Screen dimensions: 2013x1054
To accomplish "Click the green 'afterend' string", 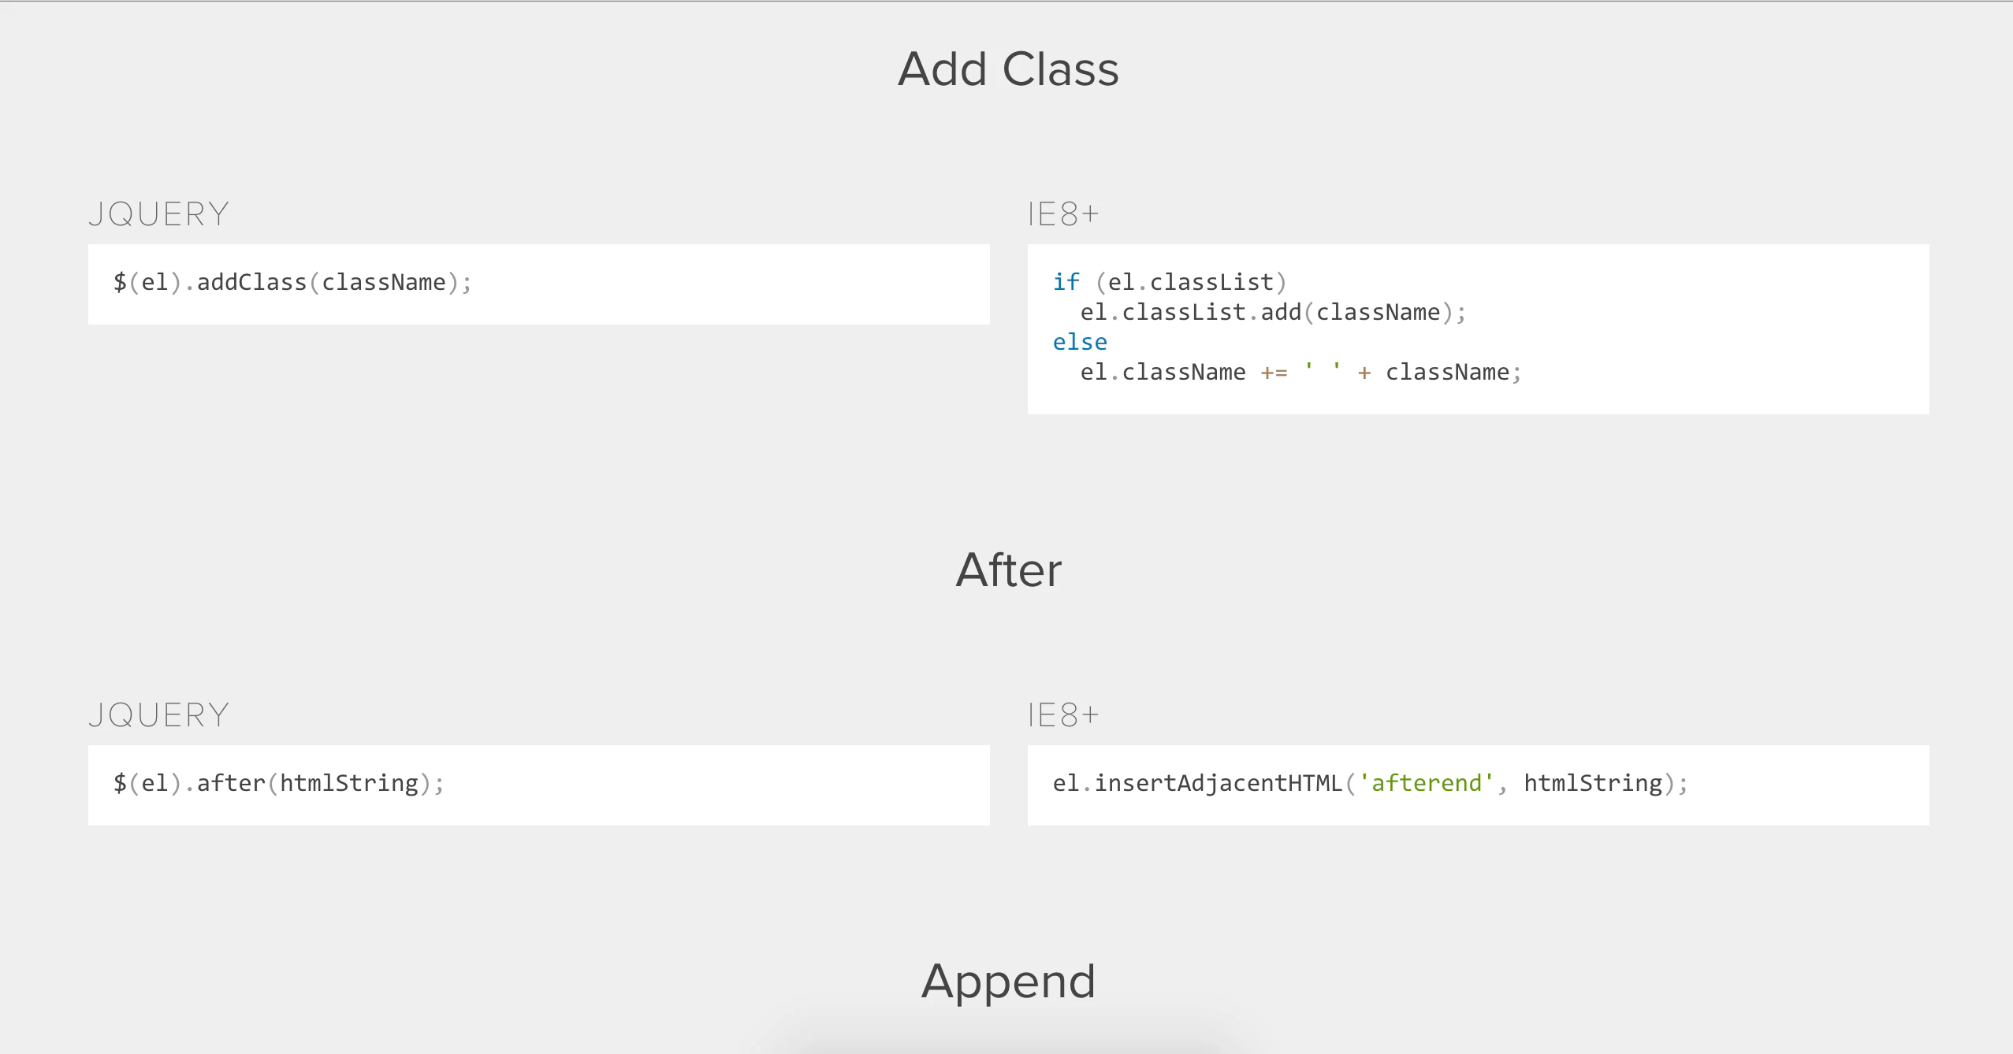I will click(x=1426, y=783).
